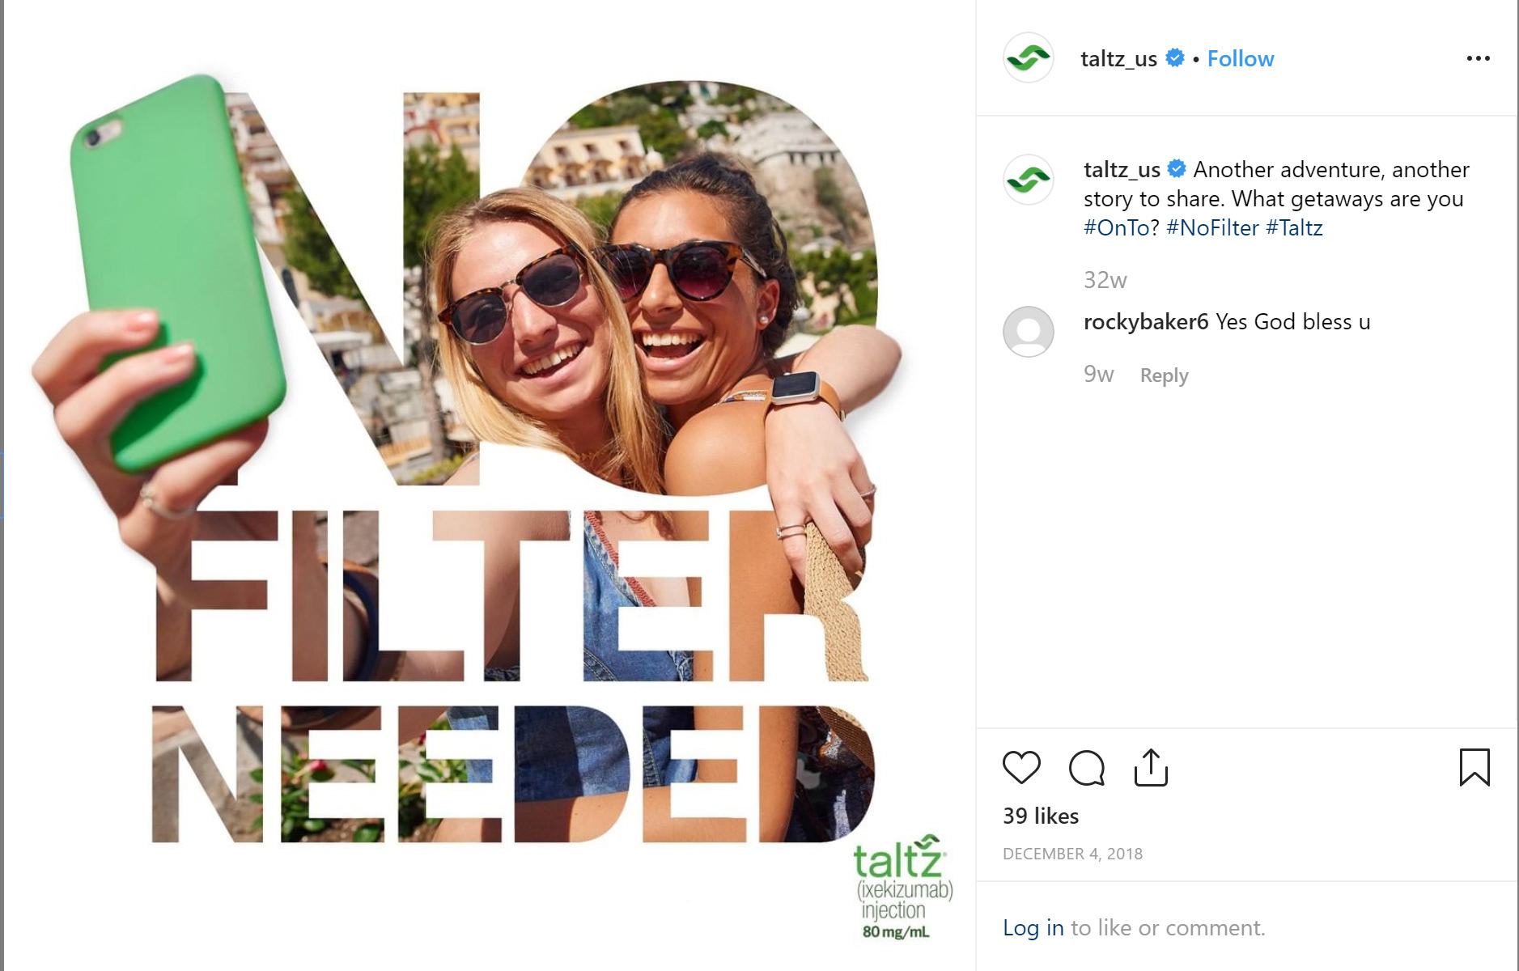Open the three-dot more options menu
The height and width of the screenshot is (971, 1519).
tap(1478, 58)
